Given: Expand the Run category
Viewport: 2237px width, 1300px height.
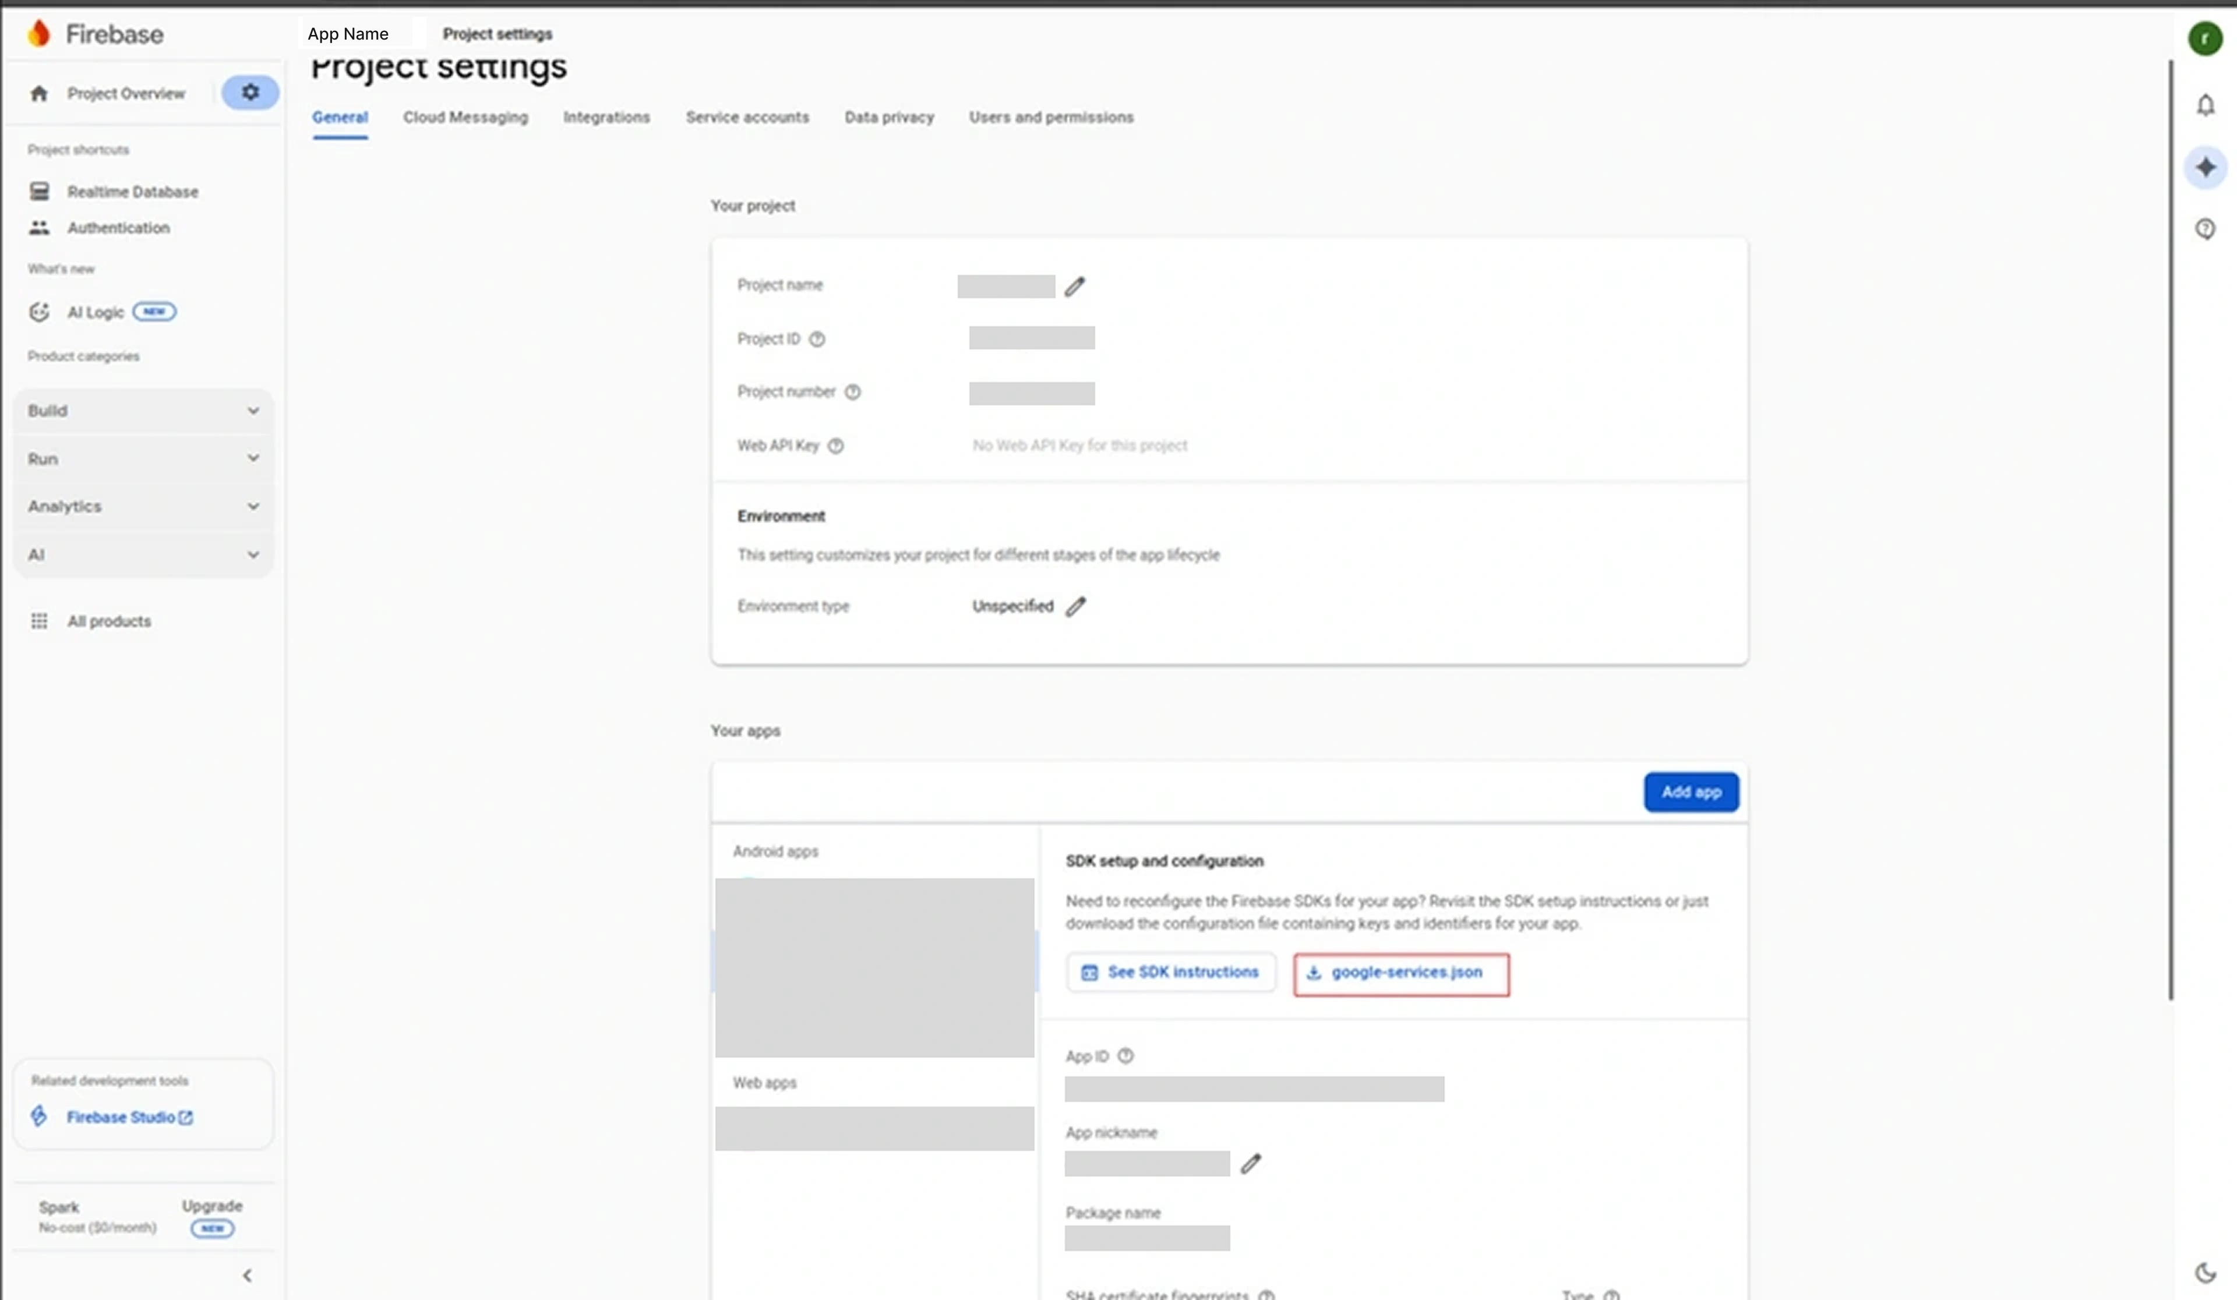Looking at the screenshot, I should tap(143, 459).
